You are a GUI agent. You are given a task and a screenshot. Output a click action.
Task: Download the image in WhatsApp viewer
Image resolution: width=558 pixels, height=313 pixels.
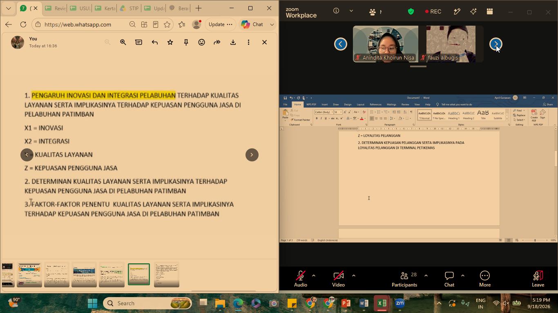(x=233, y=42)
